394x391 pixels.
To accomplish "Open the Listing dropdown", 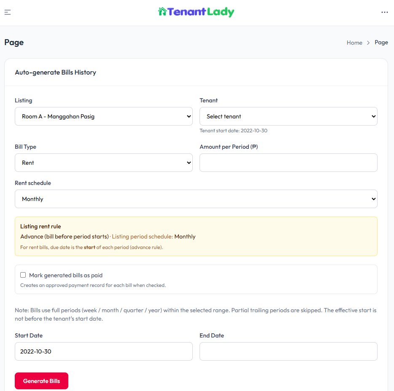I will point(103,116).
